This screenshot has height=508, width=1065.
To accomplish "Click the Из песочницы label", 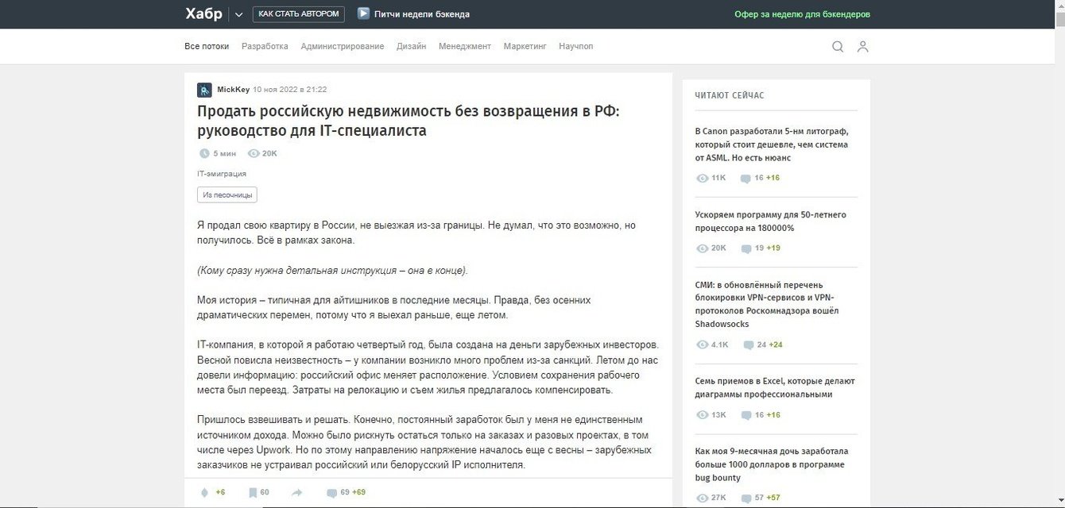I will click(227, 194).
